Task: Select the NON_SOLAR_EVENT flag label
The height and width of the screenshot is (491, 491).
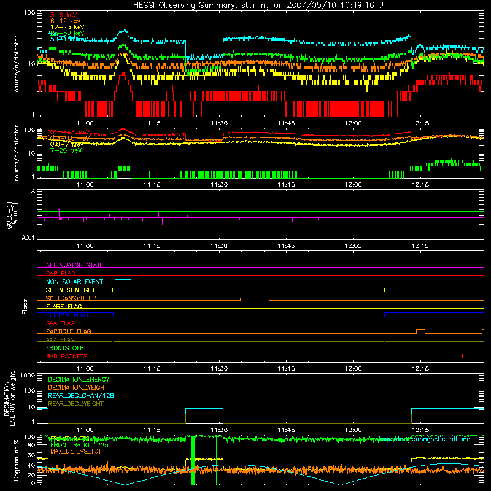Action: pos(74,282)
